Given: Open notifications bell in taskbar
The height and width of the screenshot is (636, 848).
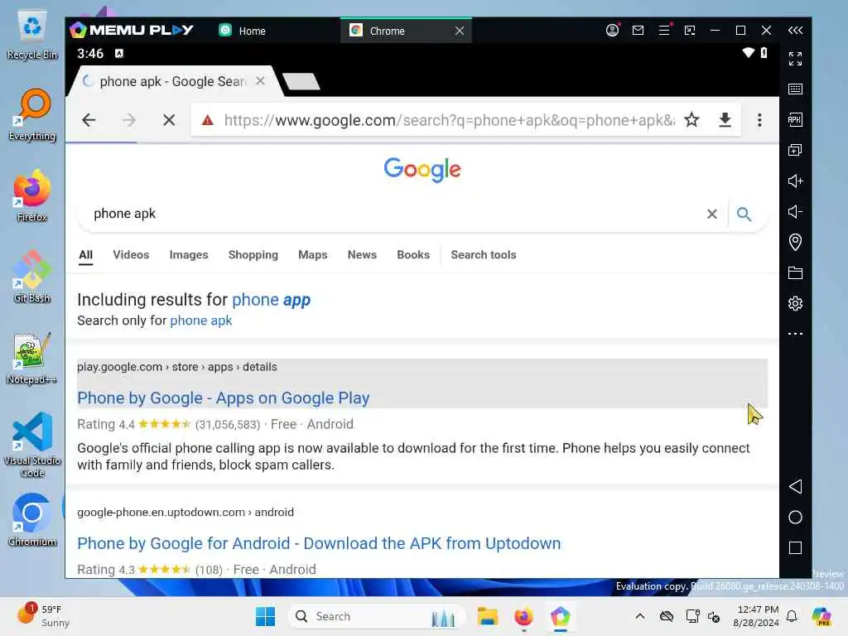Looking at the screenshot, I should (x=792, y=616).
